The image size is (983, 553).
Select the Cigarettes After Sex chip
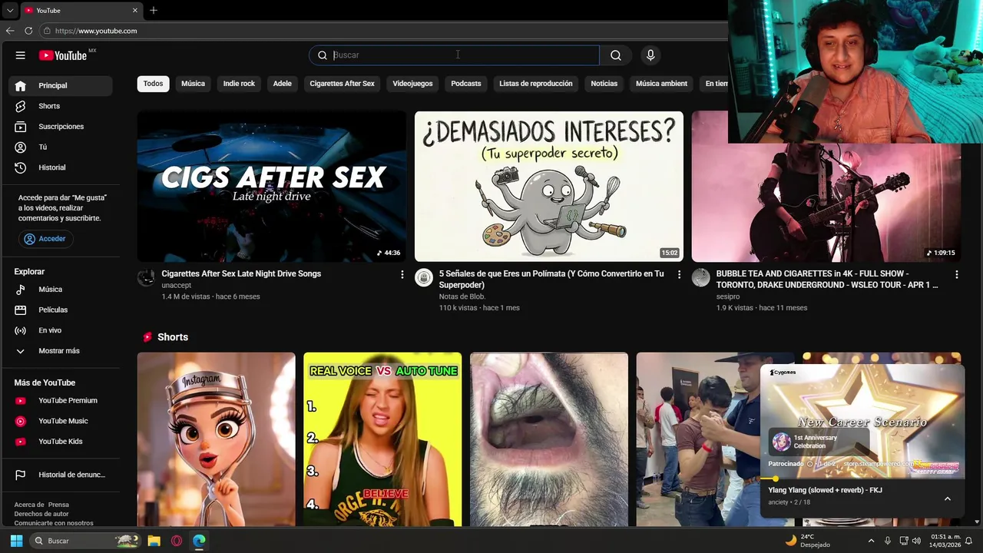[x=342, y=84]
